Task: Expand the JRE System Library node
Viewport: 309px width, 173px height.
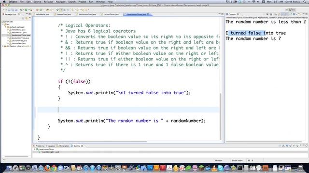Action: (x=3, y=46)
